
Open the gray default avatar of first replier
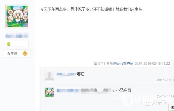click(x=49, y=76)
